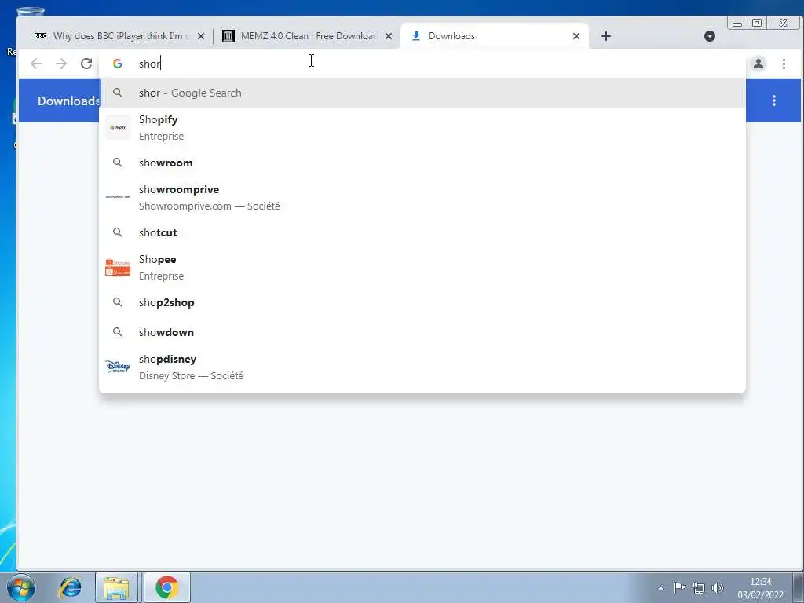804x603 pixels.
Task: Open the Downloads page three-dot menu
Action: pyautogui.click(x=773, y=100)
